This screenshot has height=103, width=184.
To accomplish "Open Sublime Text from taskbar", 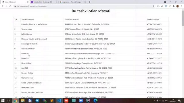I will click(x=52, y=100).
